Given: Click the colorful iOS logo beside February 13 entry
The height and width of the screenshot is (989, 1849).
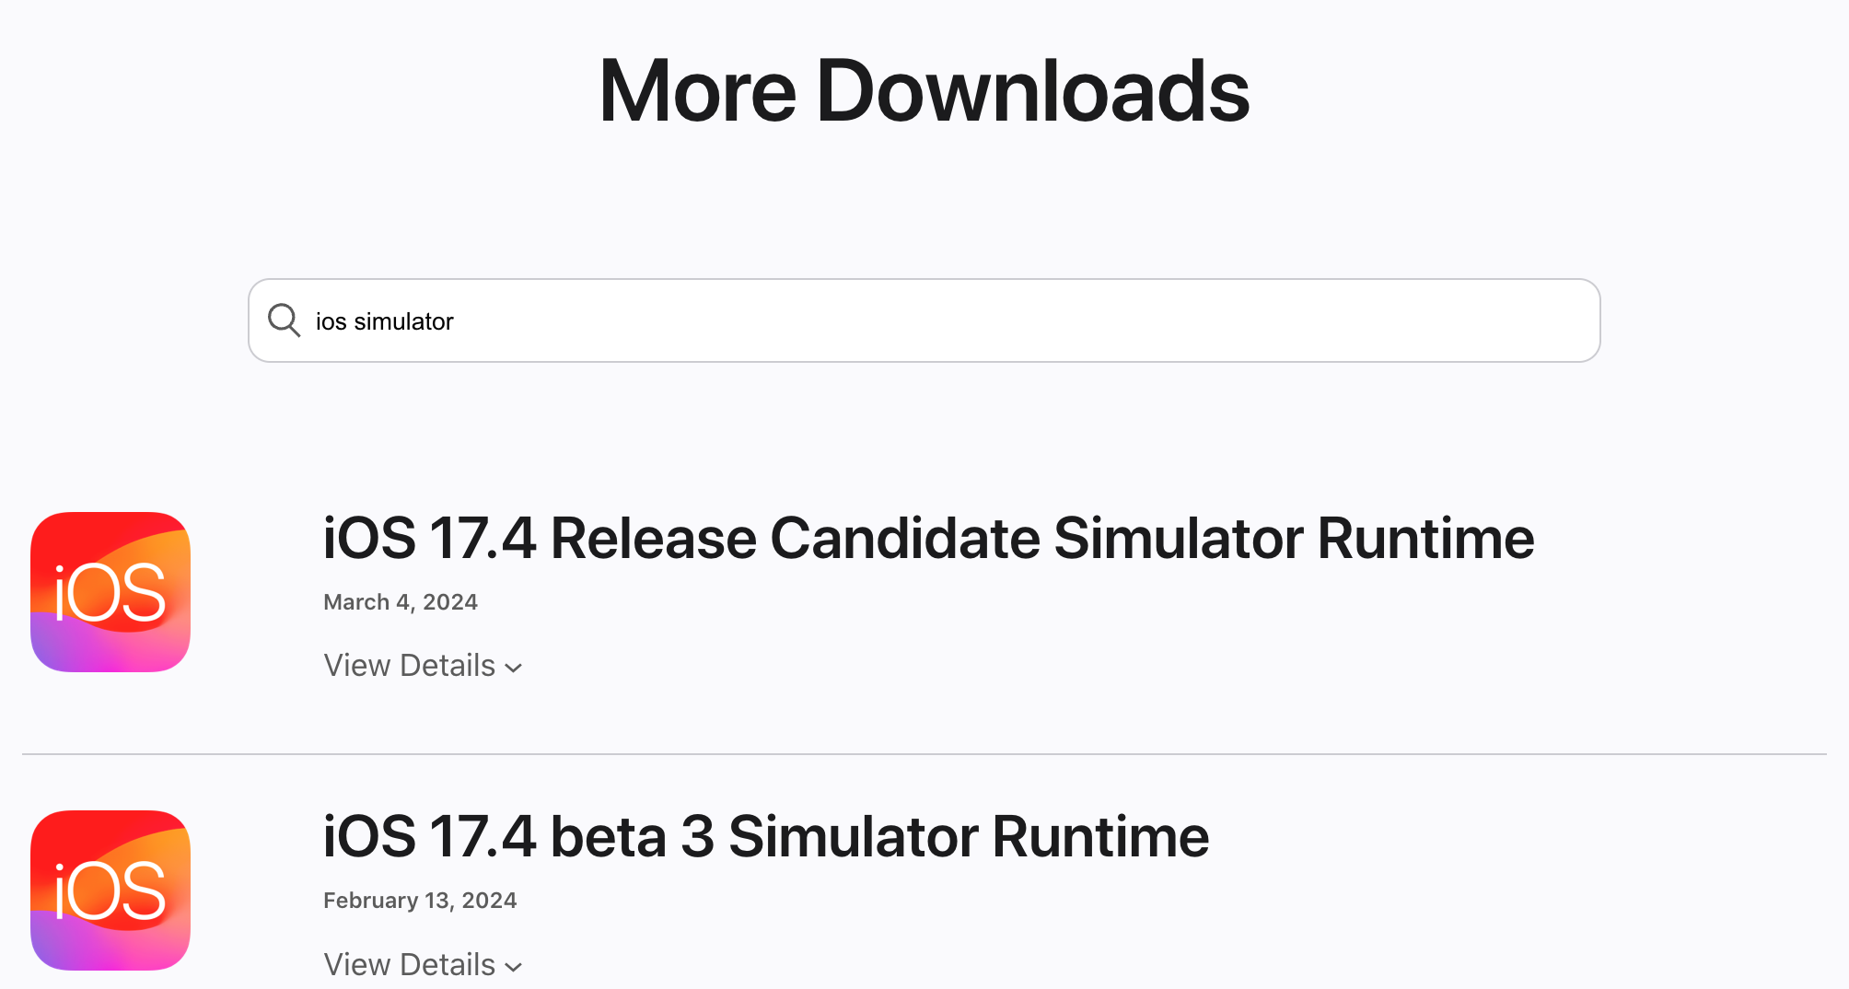Looking at the screenshot, I should [x=110, y=890].
